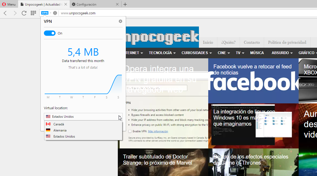Select Canadá from location list
The width and height of the screenshot is (317, 176).
click(x=83, y=124)
